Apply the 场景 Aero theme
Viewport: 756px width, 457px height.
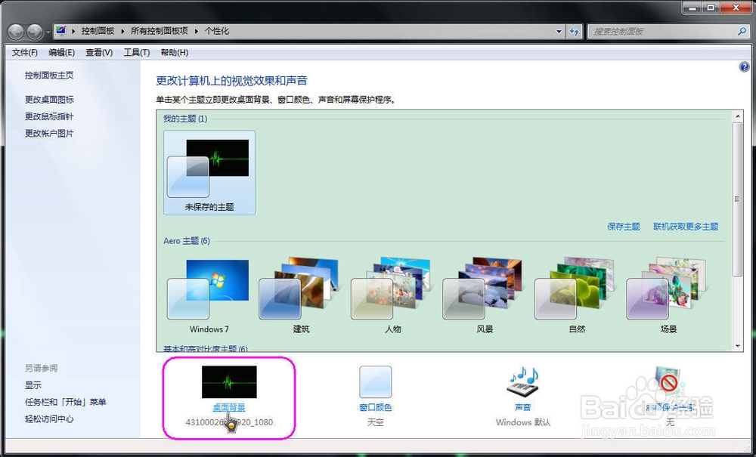[x=668, y=295]
